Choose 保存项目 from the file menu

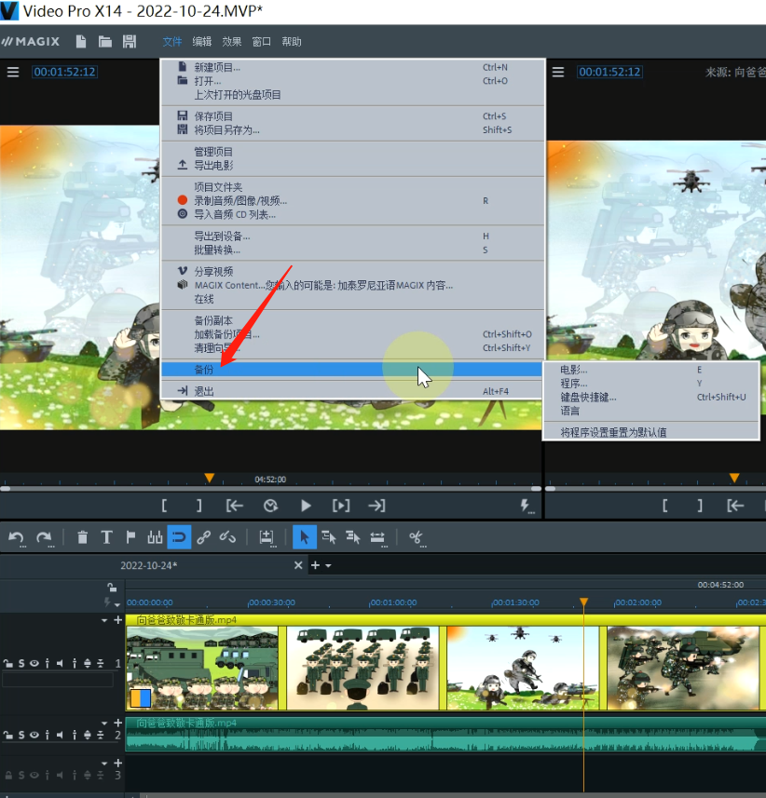coord(352,116)
